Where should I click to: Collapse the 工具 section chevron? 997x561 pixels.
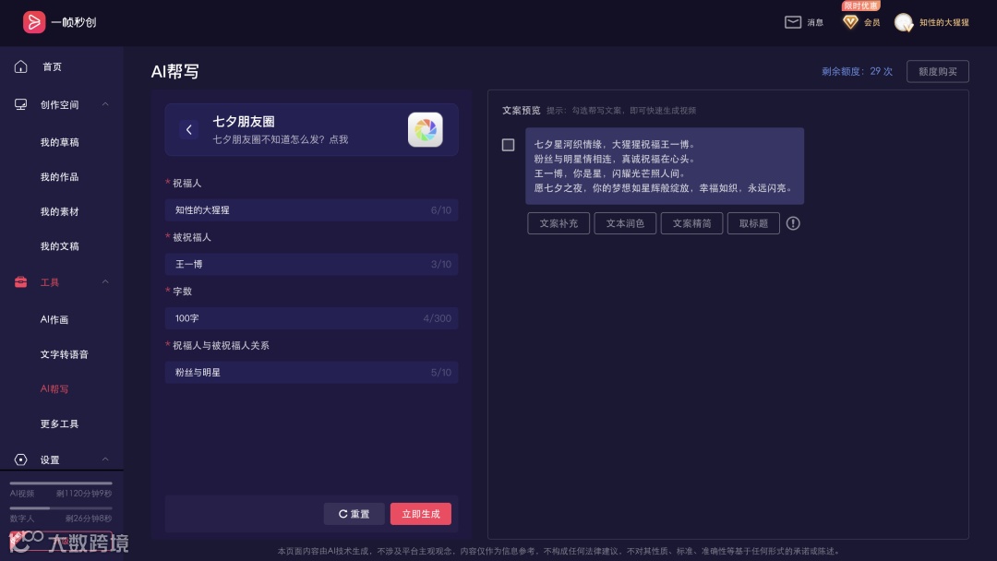(x=105, y=281)
